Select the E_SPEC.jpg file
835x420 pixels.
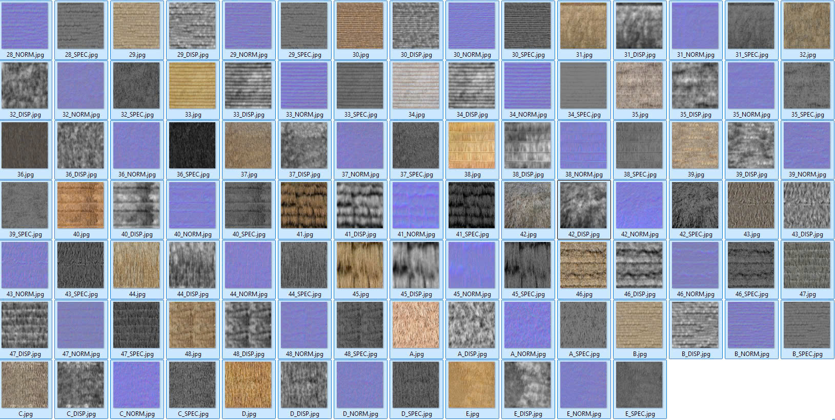pyautogui.click(x=639, y=385)
